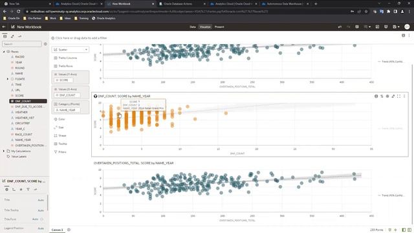Select the CIRCUITREF column
Screen dimensions: 414x233
(x=22, y=124)
